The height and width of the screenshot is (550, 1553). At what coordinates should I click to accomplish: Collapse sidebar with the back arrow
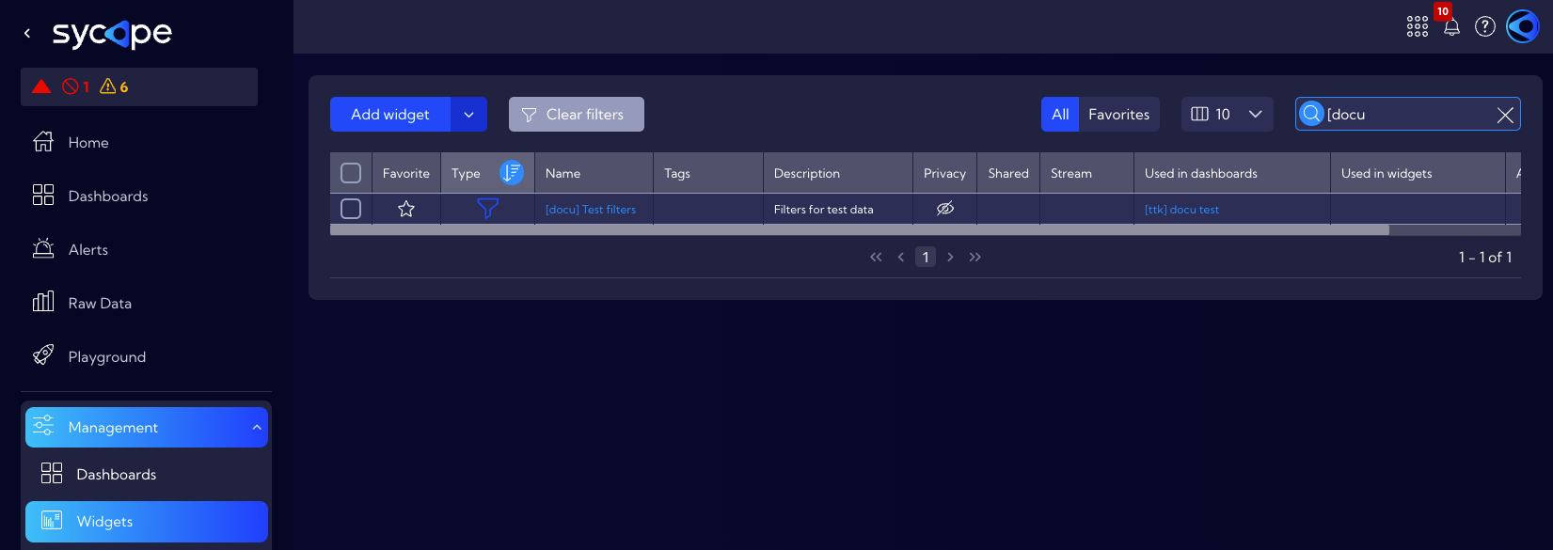[x=27, y=33]
